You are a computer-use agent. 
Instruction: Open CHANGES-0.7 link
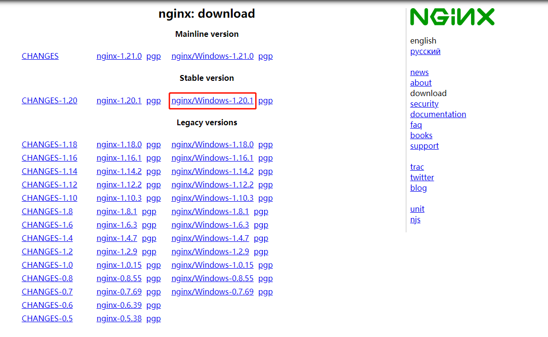[47, 292]
